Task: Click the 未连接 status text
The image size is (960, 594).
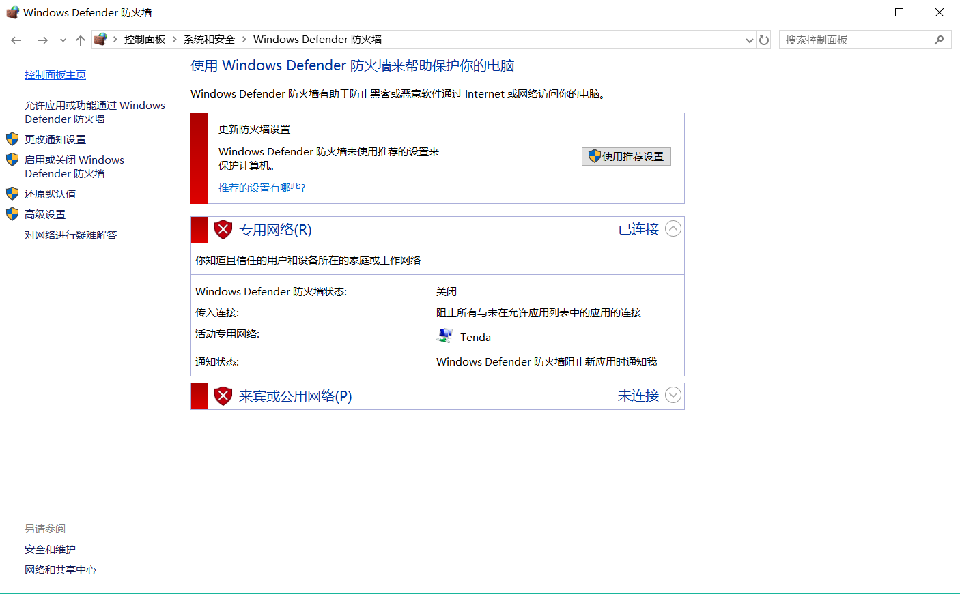Action: [x=638, y=396]
